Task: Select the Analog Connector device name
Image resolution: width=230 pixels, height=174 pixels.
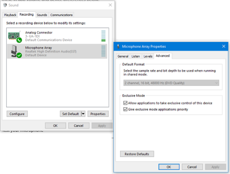Action: [x=39, y=32]
